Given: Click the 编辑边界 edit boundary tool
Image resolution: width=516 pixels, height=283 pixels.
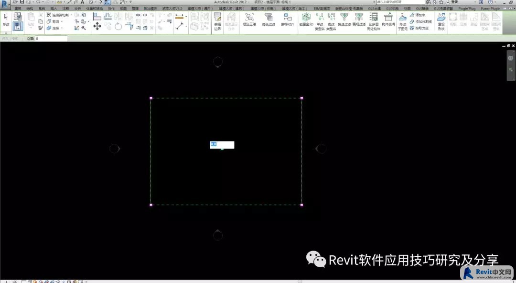Looking at the screenshot, I should [x=217, y=21].
